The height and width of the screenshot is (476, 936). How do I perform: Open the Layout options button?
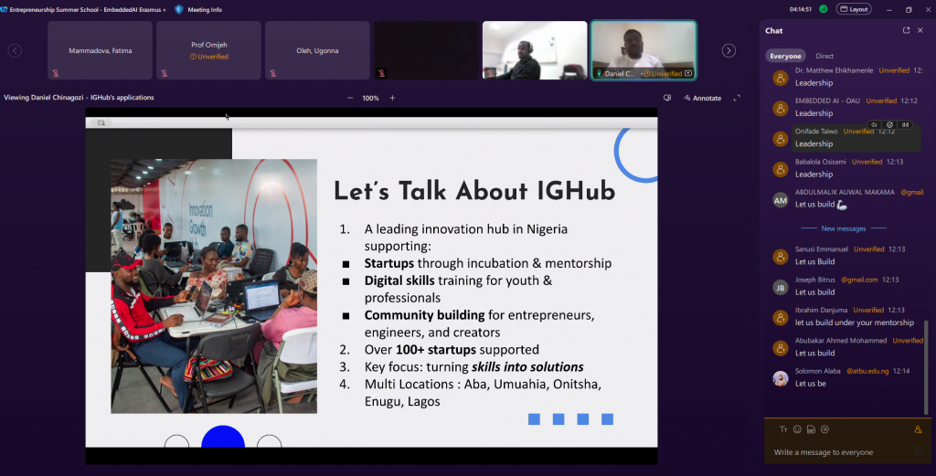(854, 9)
